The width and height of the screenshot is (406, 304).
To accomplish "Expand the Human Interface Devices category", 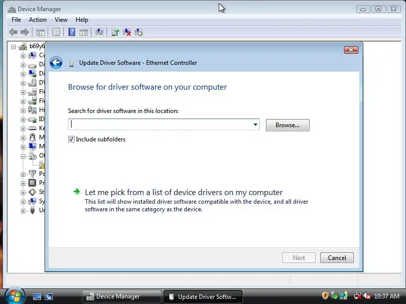I will pos(23,110).
